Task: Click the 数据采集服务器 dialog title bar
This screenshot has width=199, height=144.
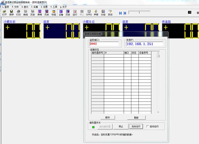Action: 126,34
